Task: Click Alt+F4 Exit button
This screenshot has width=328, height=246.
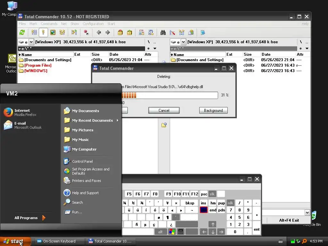Action: 289,220
